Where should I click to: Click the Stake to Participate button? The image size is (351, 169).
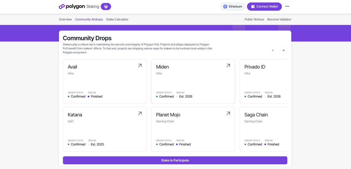pyautogui.click(x=175, y=160)
